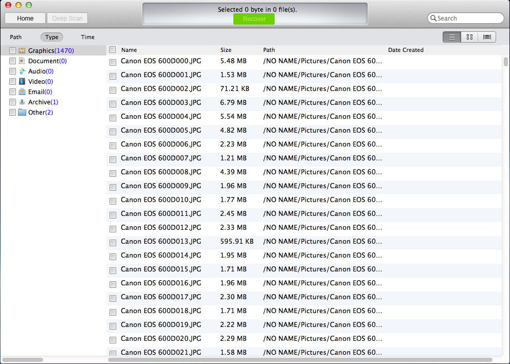Check the box for Canon EOS 600D013.JPG
The image size is (510, 364).
pos(113,243)
